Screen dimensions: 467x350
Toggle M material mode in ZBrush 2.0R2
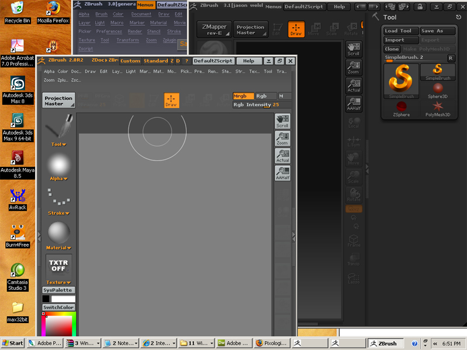(284, 96)
